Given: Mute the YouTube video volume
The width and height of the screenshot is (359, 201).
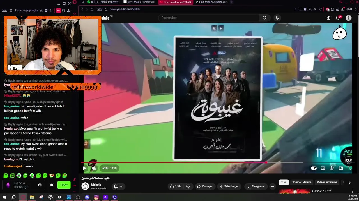Looking at the screenshot, I should 94,168.
